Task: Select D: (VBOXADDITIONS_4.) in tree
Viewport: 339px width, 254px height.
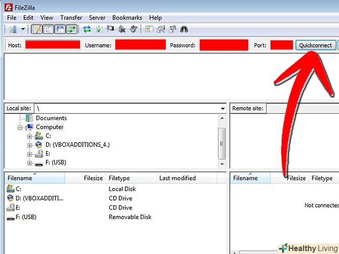Action: [x=78, y=145]
